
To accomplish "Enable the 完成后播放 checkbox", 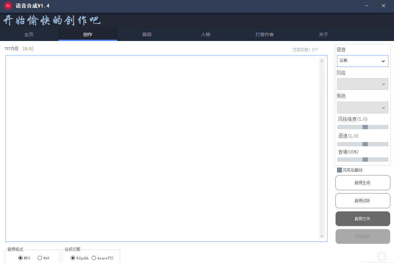I will (x=340, y=170).
